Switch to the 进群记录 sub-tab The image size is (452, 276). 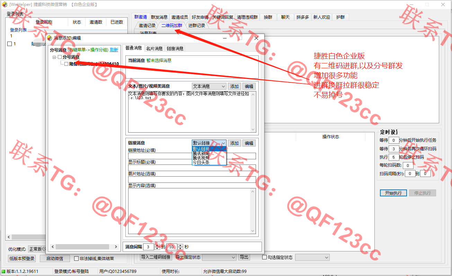point(197,25)
